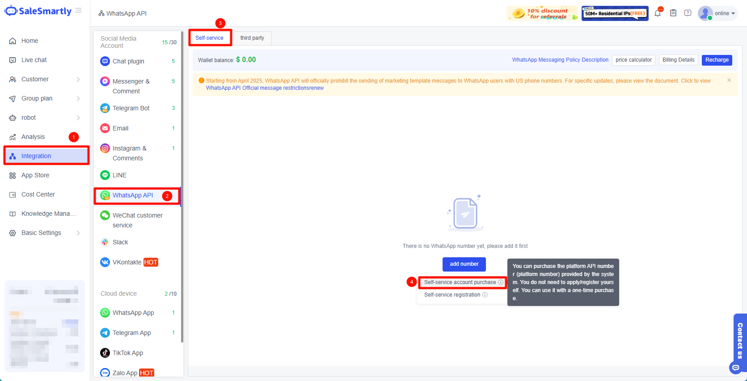This screenshot has width=747, height=381.
Task: Click the Analysis chart icon
Action: [13, 137]
